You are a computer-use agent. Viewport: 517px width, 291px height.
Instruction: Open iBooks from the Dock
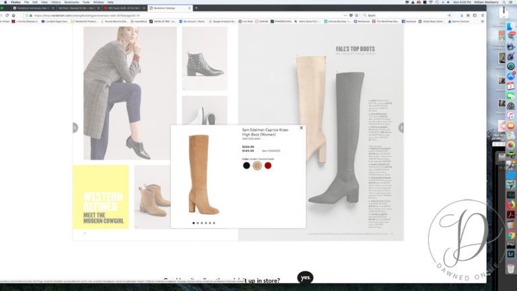(x=511, y=126)
